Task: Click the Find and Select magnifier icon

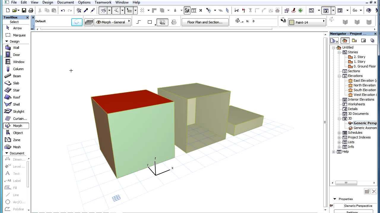Action: click(79, 10)
